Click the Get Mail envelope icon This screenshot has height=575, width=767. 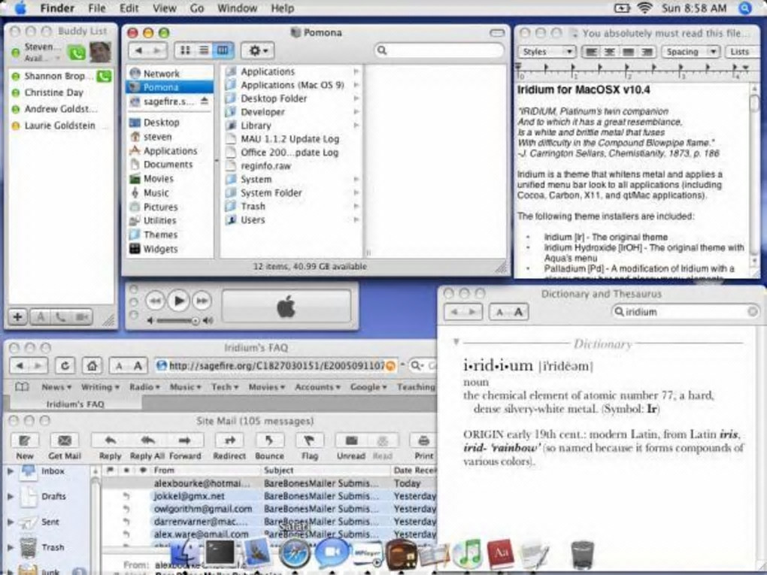(x=65, y=440)
